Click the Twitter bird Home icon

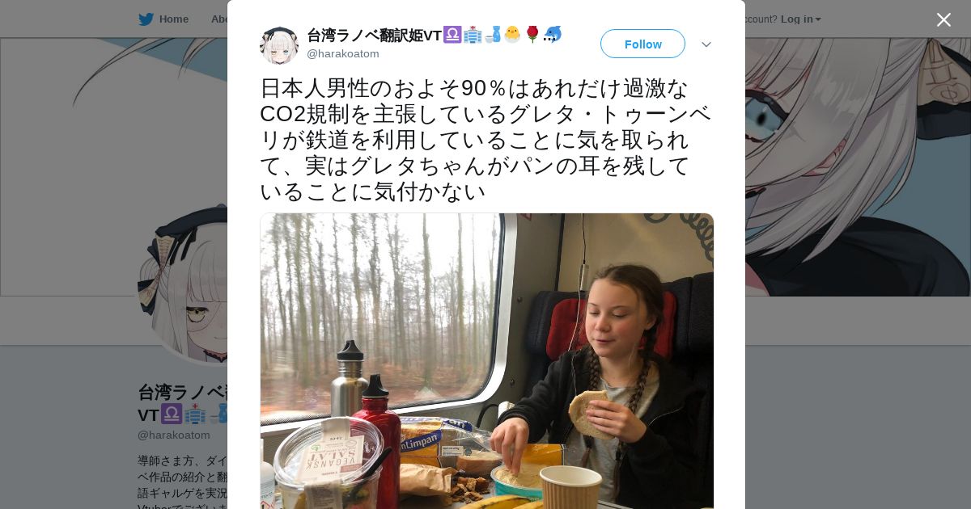click(x=146, y=19)
